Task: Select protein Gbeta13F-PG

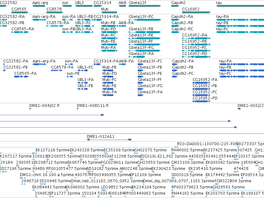Action: (150, 86)
